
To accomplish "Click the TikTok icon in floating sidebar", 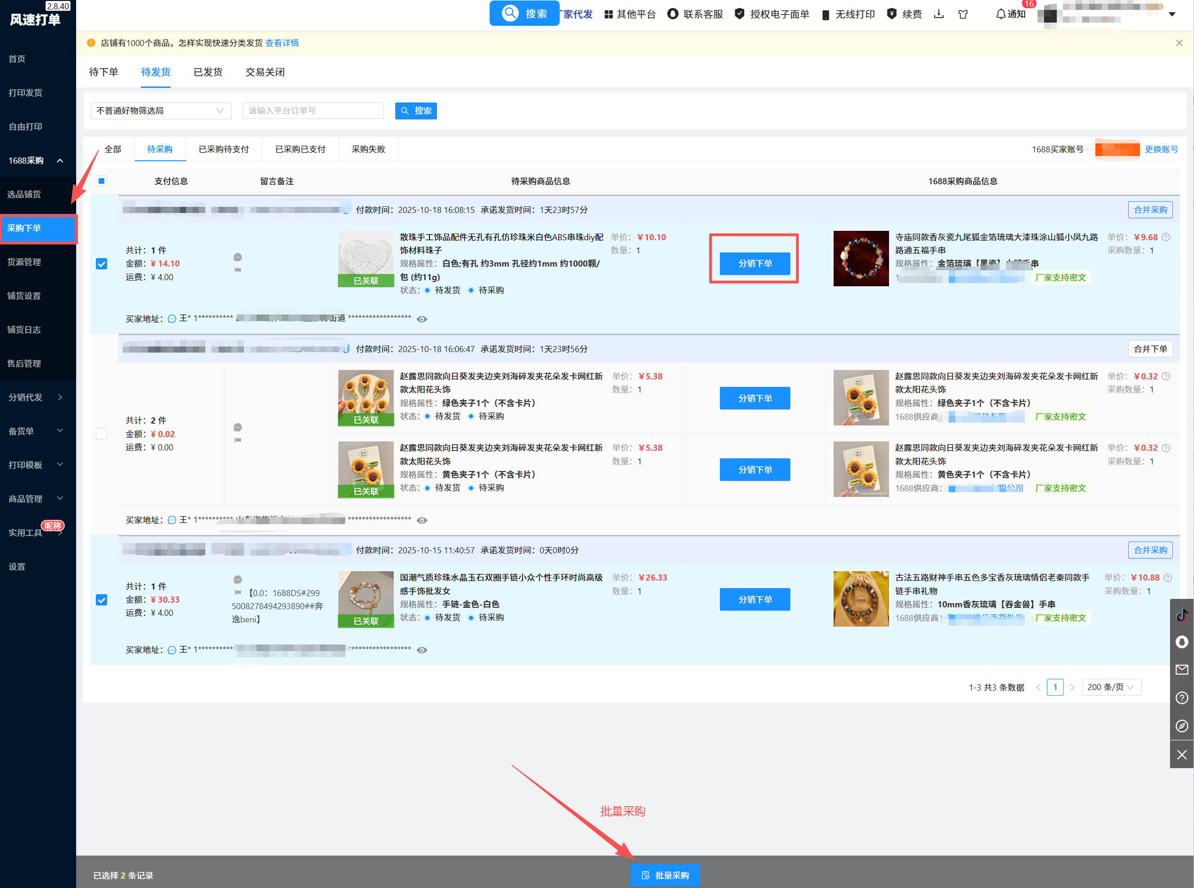I will (x=1182, y=614).
